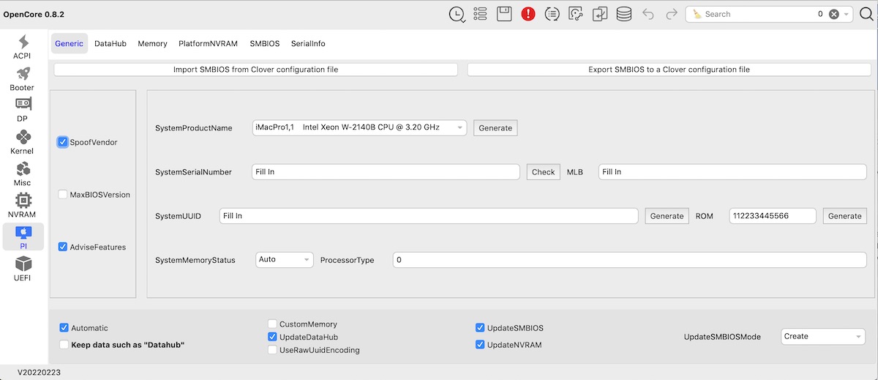Switch to the DataHub tab
This screenshot has width=878, height=380.
(110, 44)
